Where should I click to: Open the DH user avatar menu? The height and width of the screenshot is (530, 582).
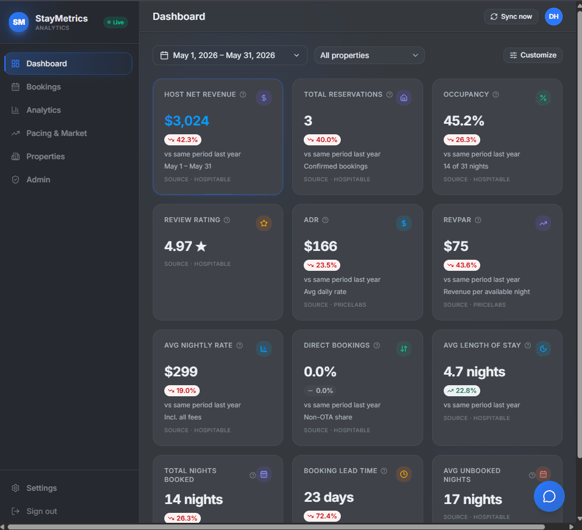[x=553, y=17]
